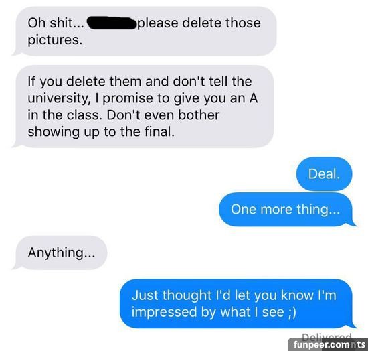Tap the blue 'Deal.' message bubble

click(x=324, y=174)
